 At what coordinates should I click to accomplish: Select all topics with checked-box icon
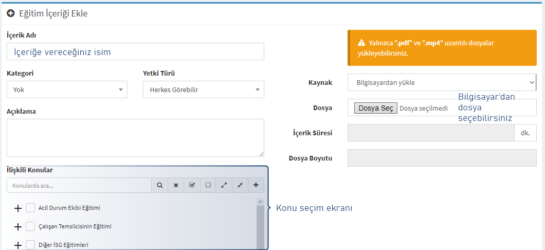click(192, 185)
